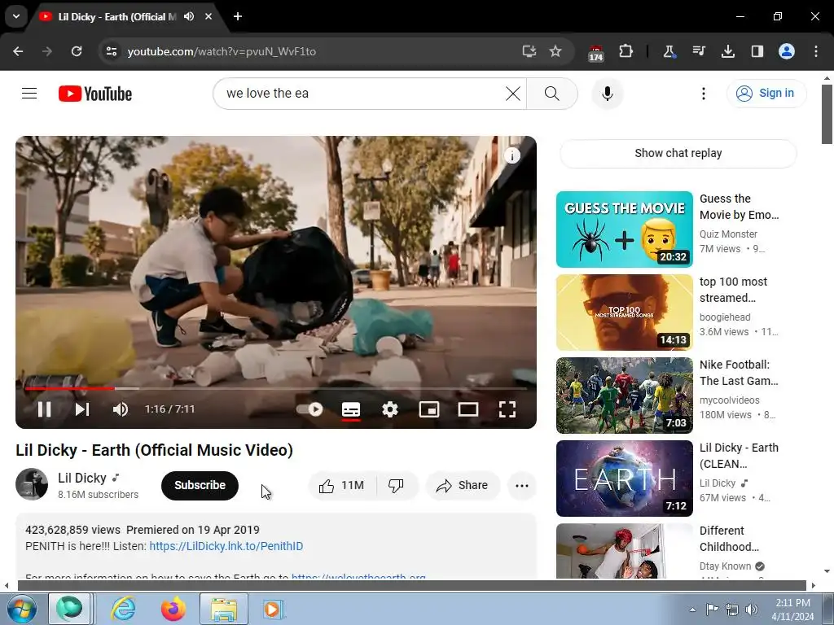Image resolution: width=834 pixels, height=625 pixels.
Task: Click the 'Quiz Monster' channel name
Action: (x=728, y=234)
